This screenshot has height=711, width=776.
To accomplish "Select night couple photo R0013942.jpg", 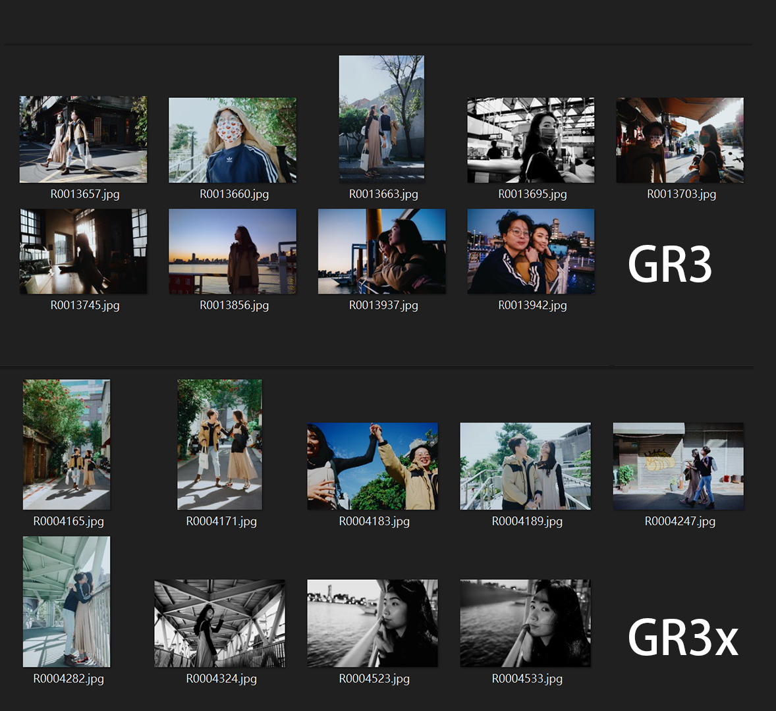I will tap(531, 251).
